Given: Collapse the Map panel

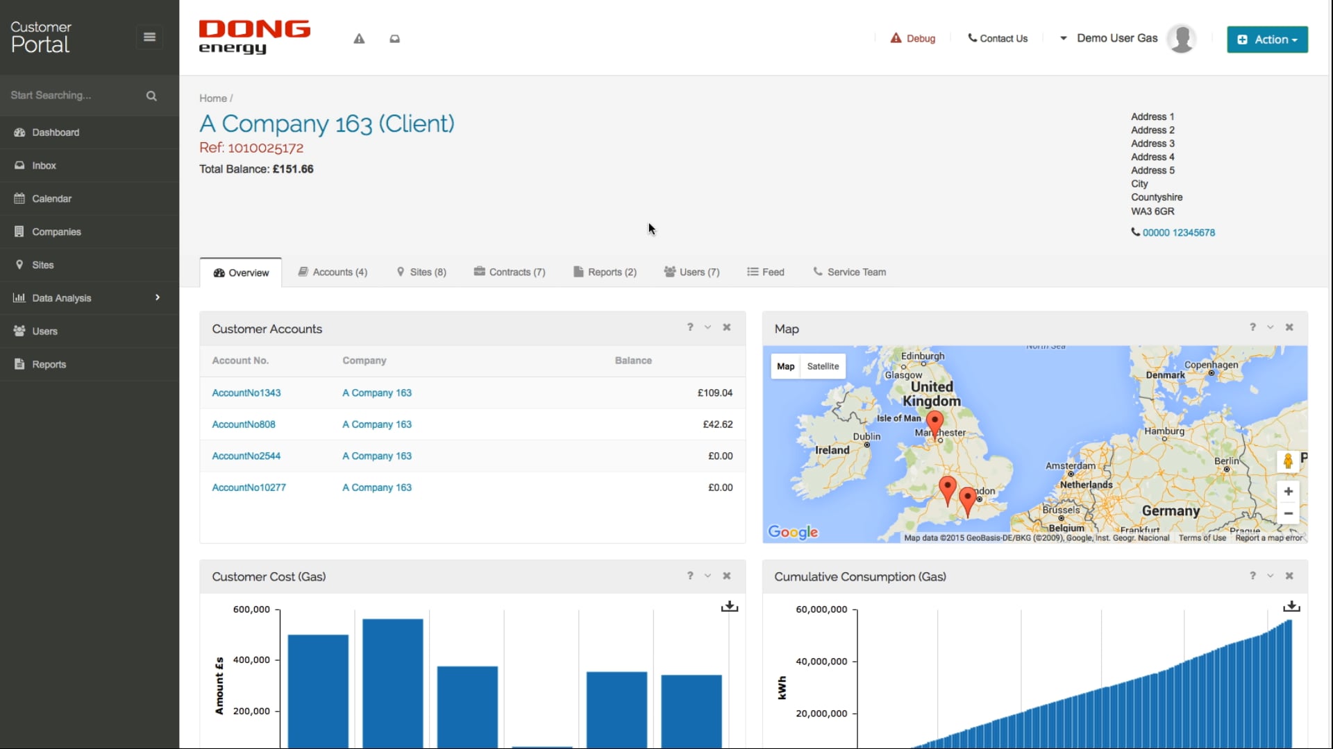Looking at the screenshot, I should pyautogui.click(x=1271, y=327).
